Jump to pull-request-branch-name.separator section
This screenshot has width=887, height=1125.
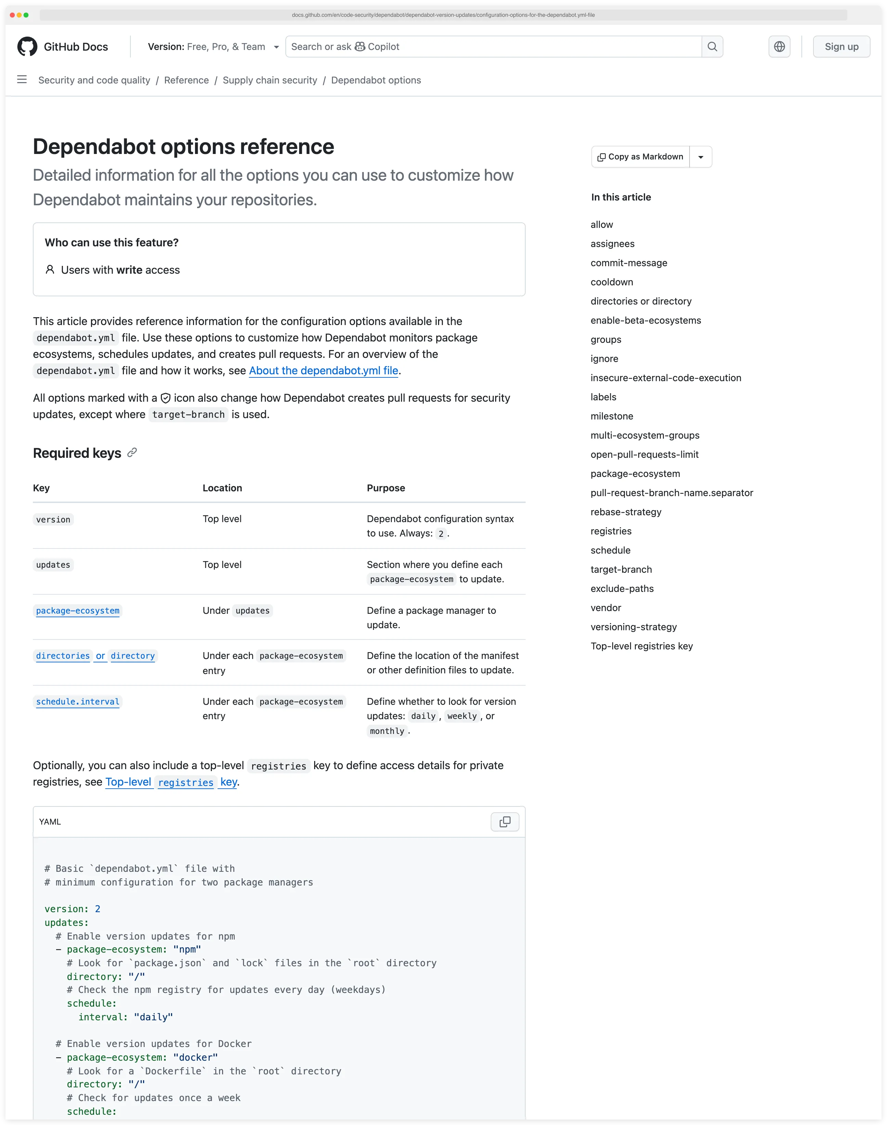[671, 493]
